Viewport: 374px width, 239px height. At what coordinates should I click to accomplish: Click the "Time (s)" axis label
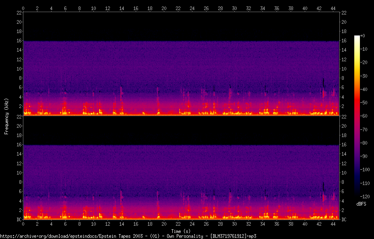(181, 231)
